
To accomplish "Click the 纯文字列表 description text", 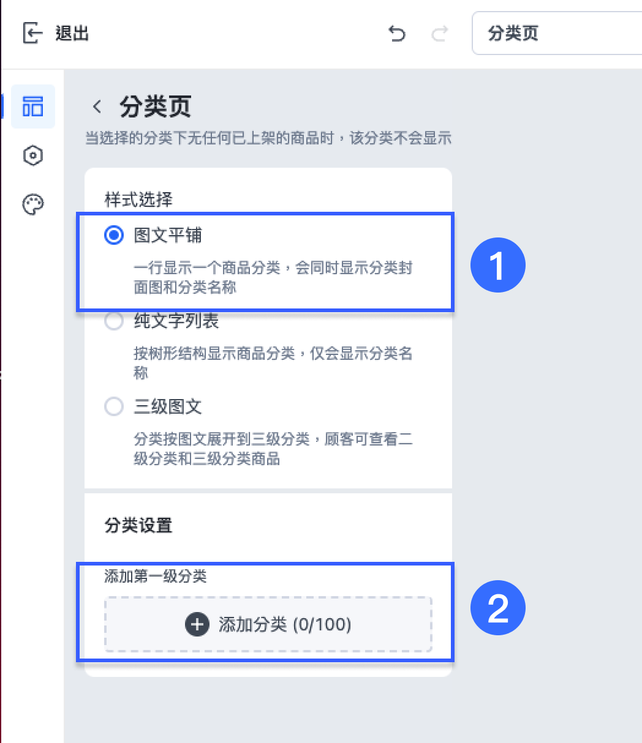I will coord(273,363).
